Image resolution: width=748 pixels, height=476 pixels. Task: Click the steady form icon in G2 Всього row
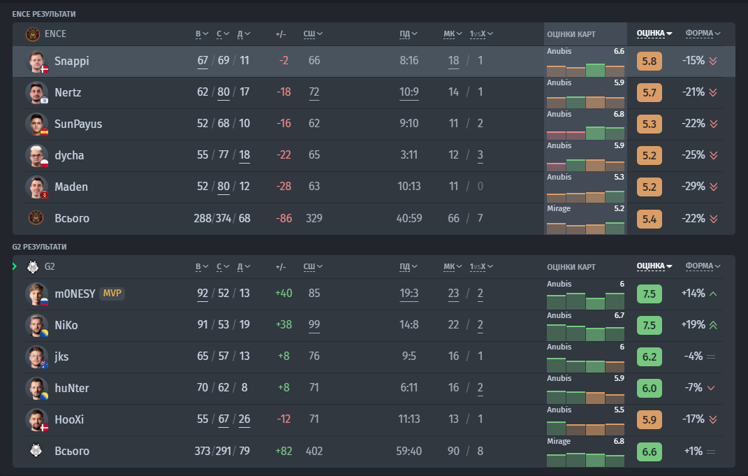pyautogui.click(x=711, y=451)
